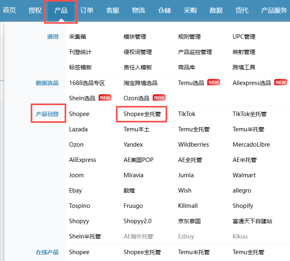Open Ozon listing entry
This screenshot has width=290, height=261.
[x=76, y=145]
